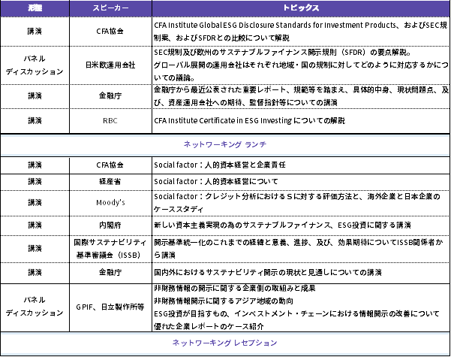This screenshot has width=451, height=357.
Task: Select CFA協会 cell in the ESG Disclosure Standards row
Action: tap(110, 32)
